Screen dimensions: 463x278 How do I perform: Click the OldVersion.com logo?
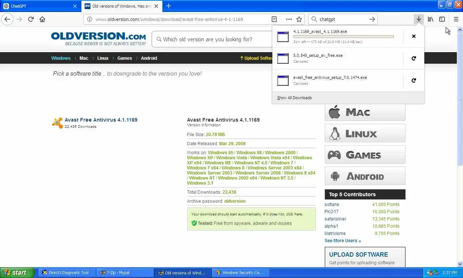pos(98,38)
